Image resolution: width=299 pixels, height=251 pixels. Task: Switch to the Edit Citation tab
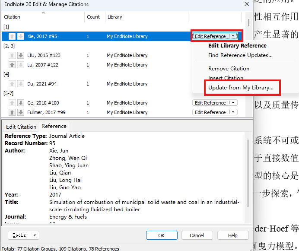point(21,127)
